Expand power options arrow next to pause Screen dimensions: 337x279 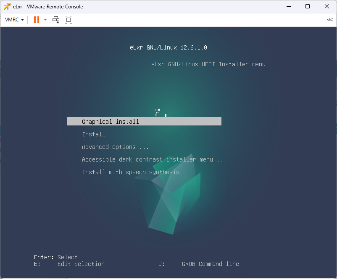[x=45, y=20]
